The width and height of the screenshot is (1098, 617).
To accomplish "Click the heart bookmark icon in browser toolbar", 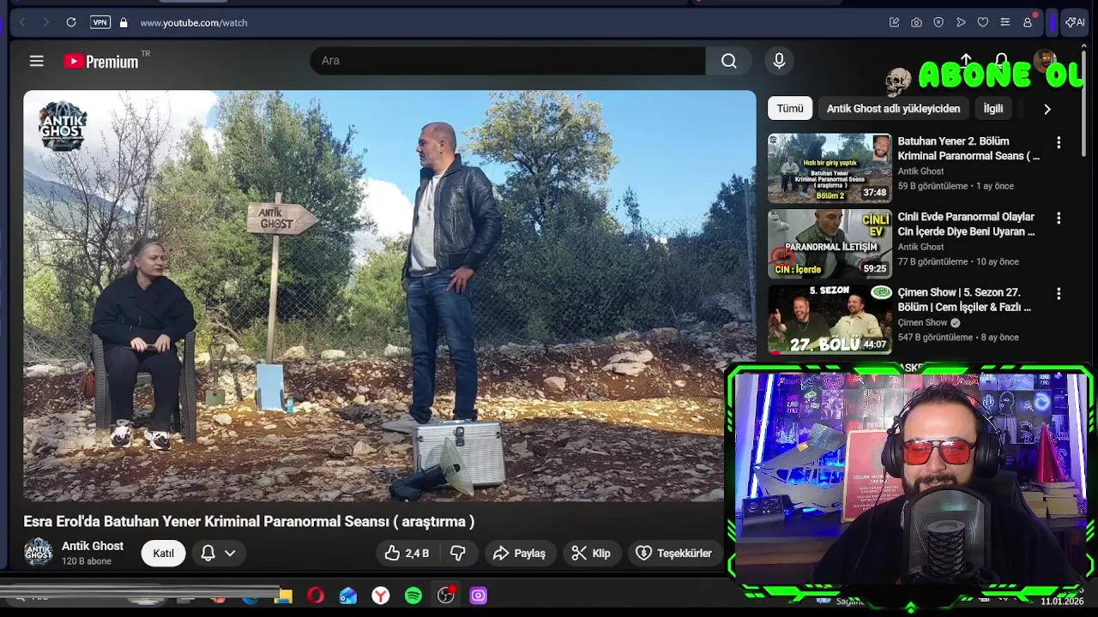I will [x=983, y=22].
